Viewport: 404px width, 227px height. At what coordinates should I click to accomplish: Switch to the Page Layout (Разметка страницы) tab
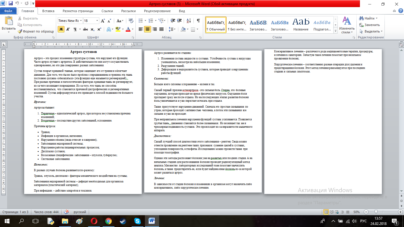[78, 11]
